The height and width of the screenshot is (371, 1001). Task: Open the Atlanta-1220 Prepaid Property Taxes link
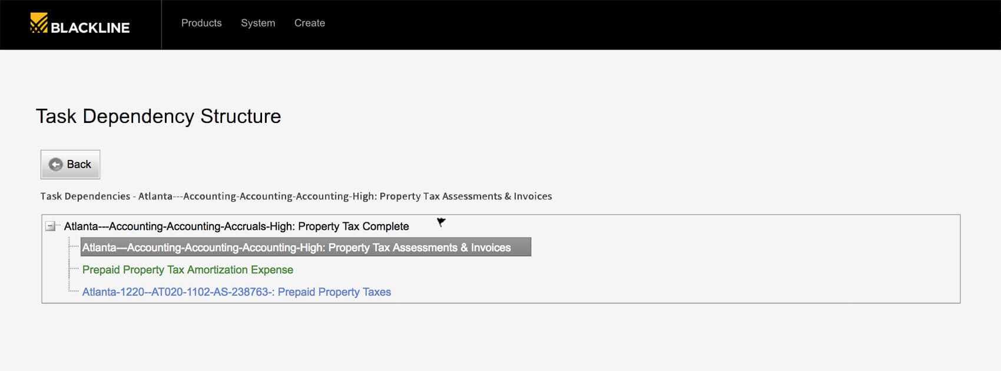[x=236, y=292]
